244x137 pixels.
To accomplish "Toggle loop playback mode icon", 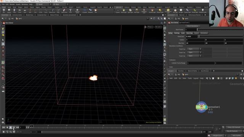I will point(11,132).
